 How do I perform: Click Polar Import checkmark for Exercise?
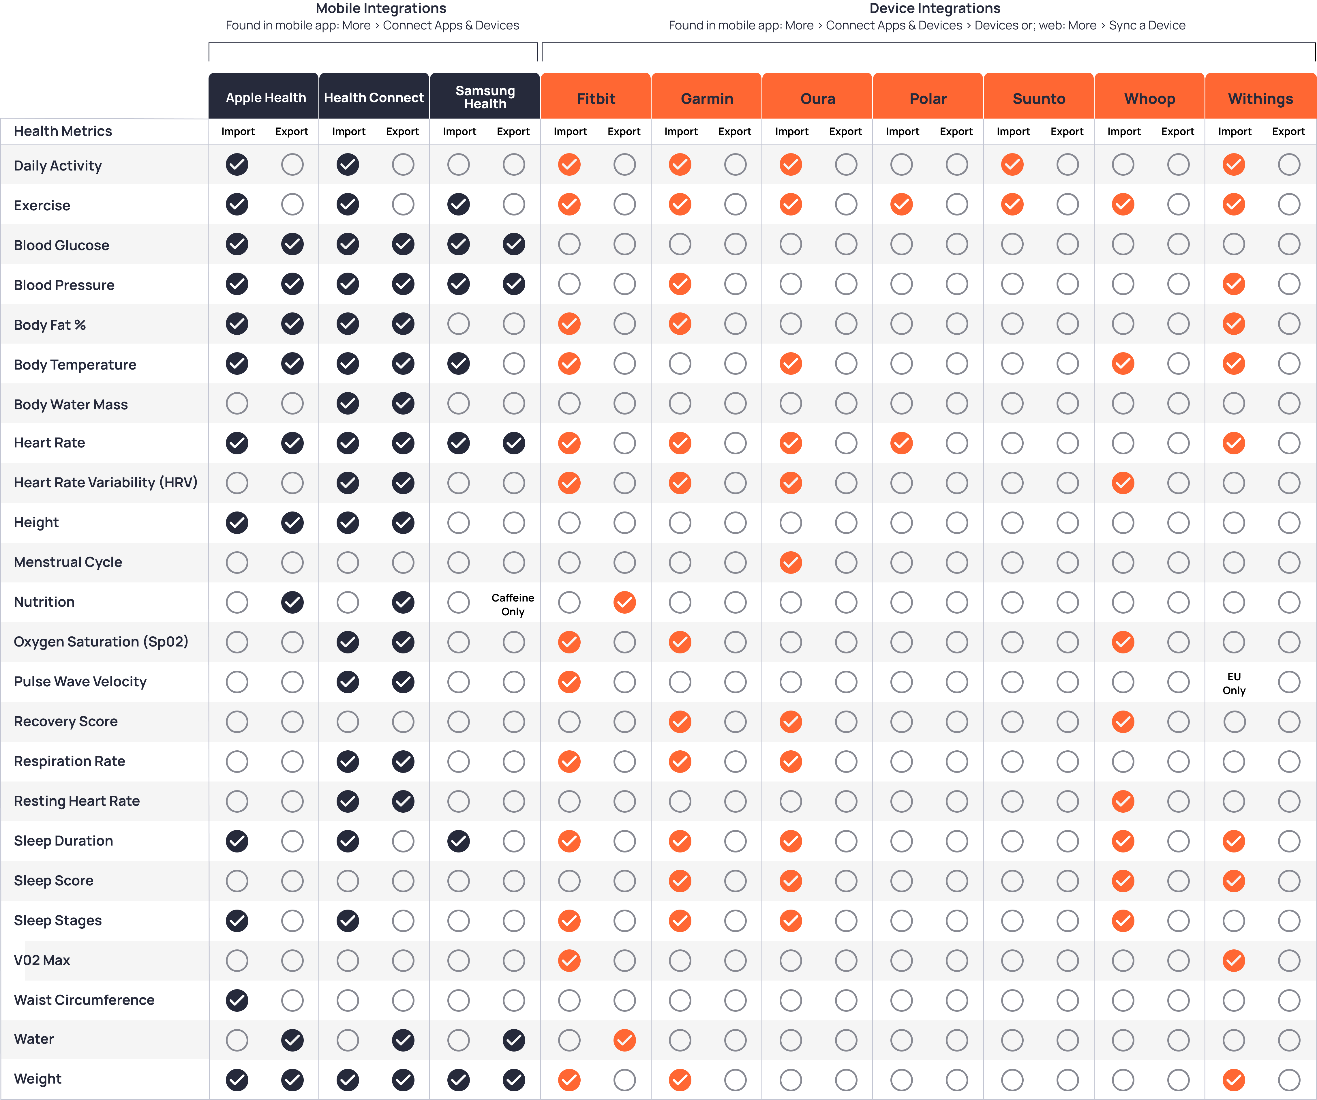point(901,205)
